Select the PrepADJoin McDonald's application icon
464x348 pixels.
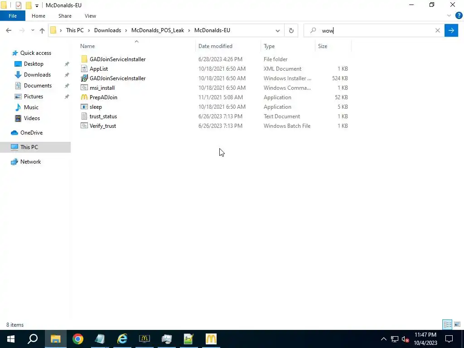pyautogui.click(x=84, y=97)
